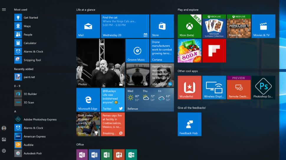Viewport: 286px width, 160px height.
Task: Open the Weather tile for Bellevue
Action: 150,100
